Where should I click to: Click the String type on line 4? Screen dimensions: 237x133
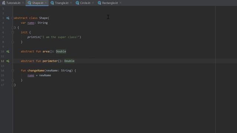pos(43,23)
